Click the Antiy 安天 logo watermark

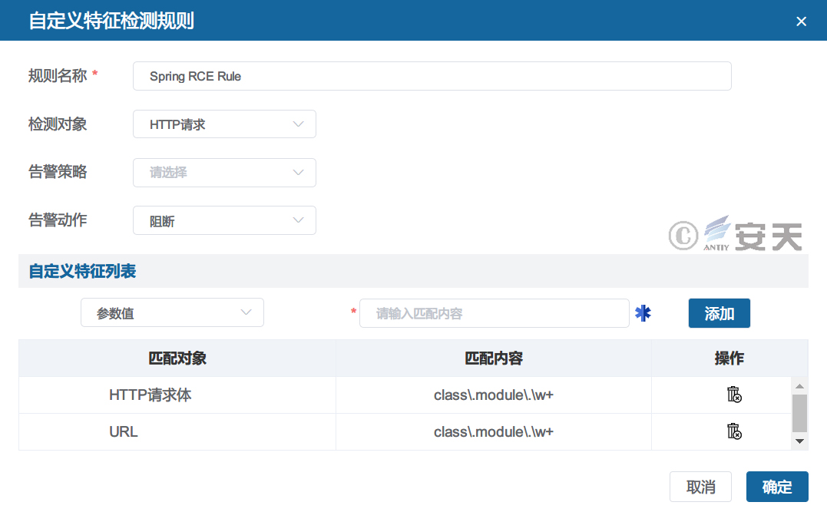735,234
